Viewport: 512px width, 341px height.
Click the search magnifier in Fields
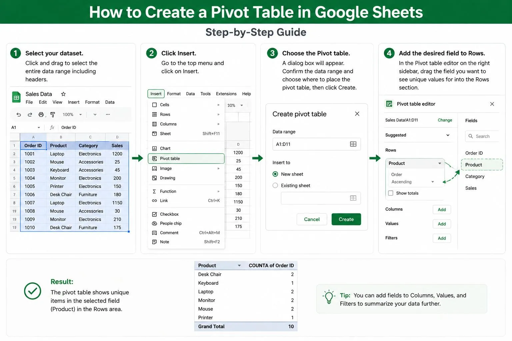[471, 136]
